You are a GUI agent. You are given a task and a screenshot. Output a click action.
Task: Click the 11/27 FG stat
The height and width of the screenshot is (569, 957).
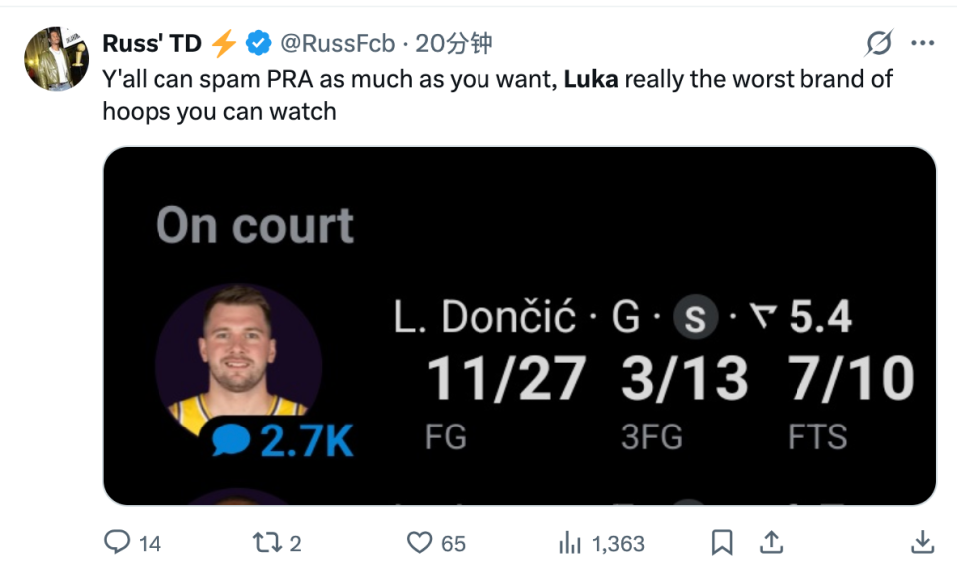[506, 380]
